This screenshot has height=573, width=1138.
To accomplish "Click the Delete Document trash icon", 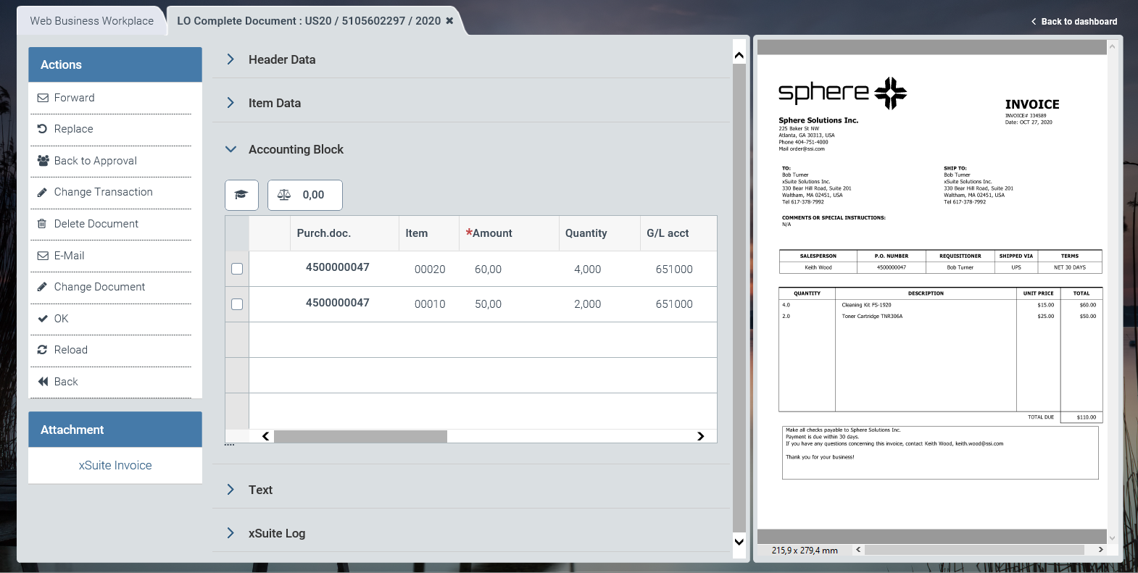I will point(42,224).
